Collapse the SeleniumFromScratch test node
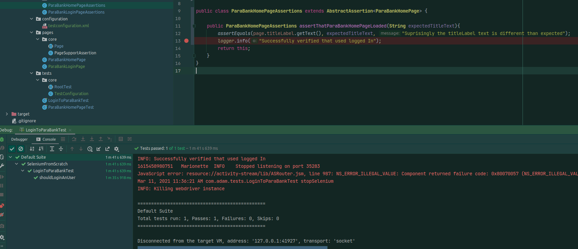 tap(17, 164)
